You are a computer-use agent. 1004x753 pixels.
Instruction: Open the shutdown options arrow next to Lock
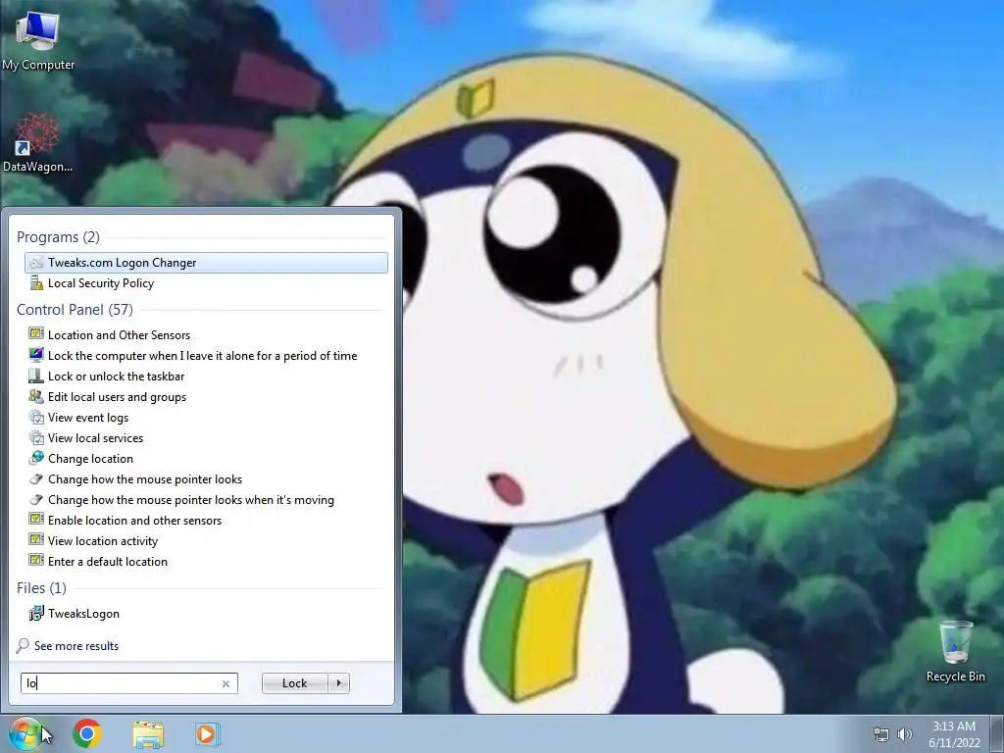[338, 683]
